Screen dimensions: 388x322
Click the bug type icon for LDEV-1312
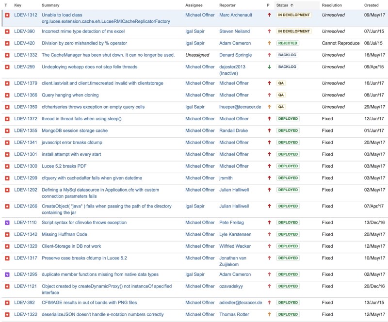(x=7, y=15)
